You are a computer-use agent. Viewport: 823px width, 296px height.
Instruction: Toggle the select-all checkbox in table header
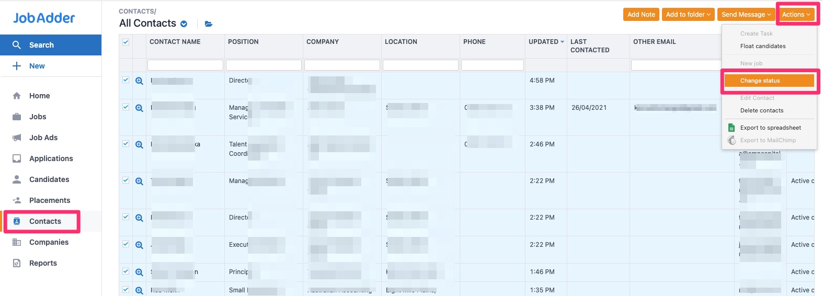coord(125,42)
